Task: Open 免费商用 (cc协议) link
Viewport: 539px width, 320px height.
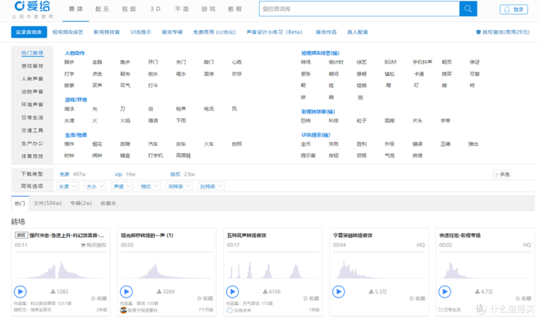Action: point(215,32)
